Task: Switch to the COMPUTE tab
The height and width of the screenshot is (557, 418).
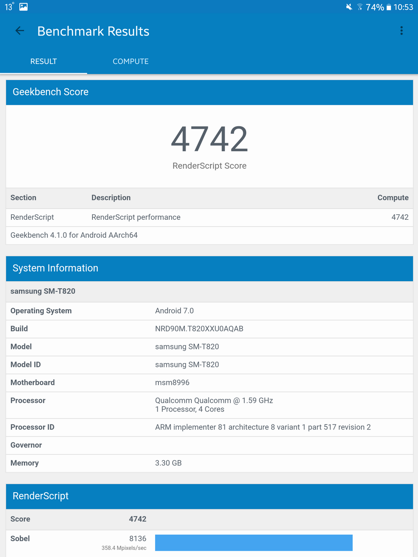Action: 130,61
